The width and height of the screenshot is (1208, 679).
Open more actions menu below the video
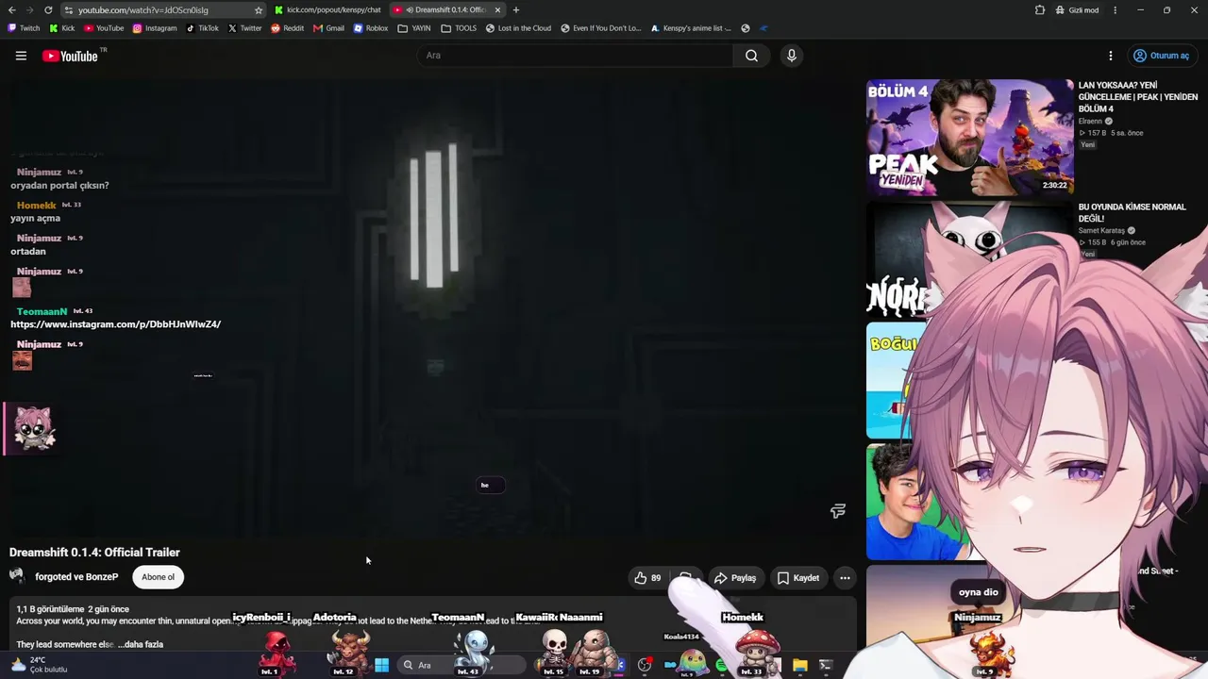pos(845,578)
